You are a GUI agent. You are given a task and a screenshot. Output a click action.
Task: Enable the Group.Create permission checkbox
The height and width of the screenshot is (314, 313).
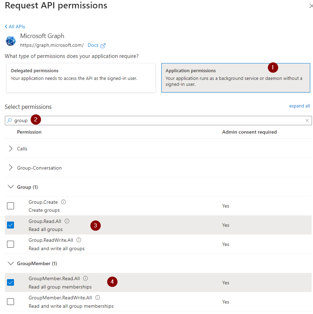coord(10,206)
